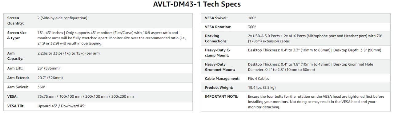The height and width of the screenshot is (113, 394).
Task: Click the VESA Swivel 180° value
Action: [x=252, y=18]
